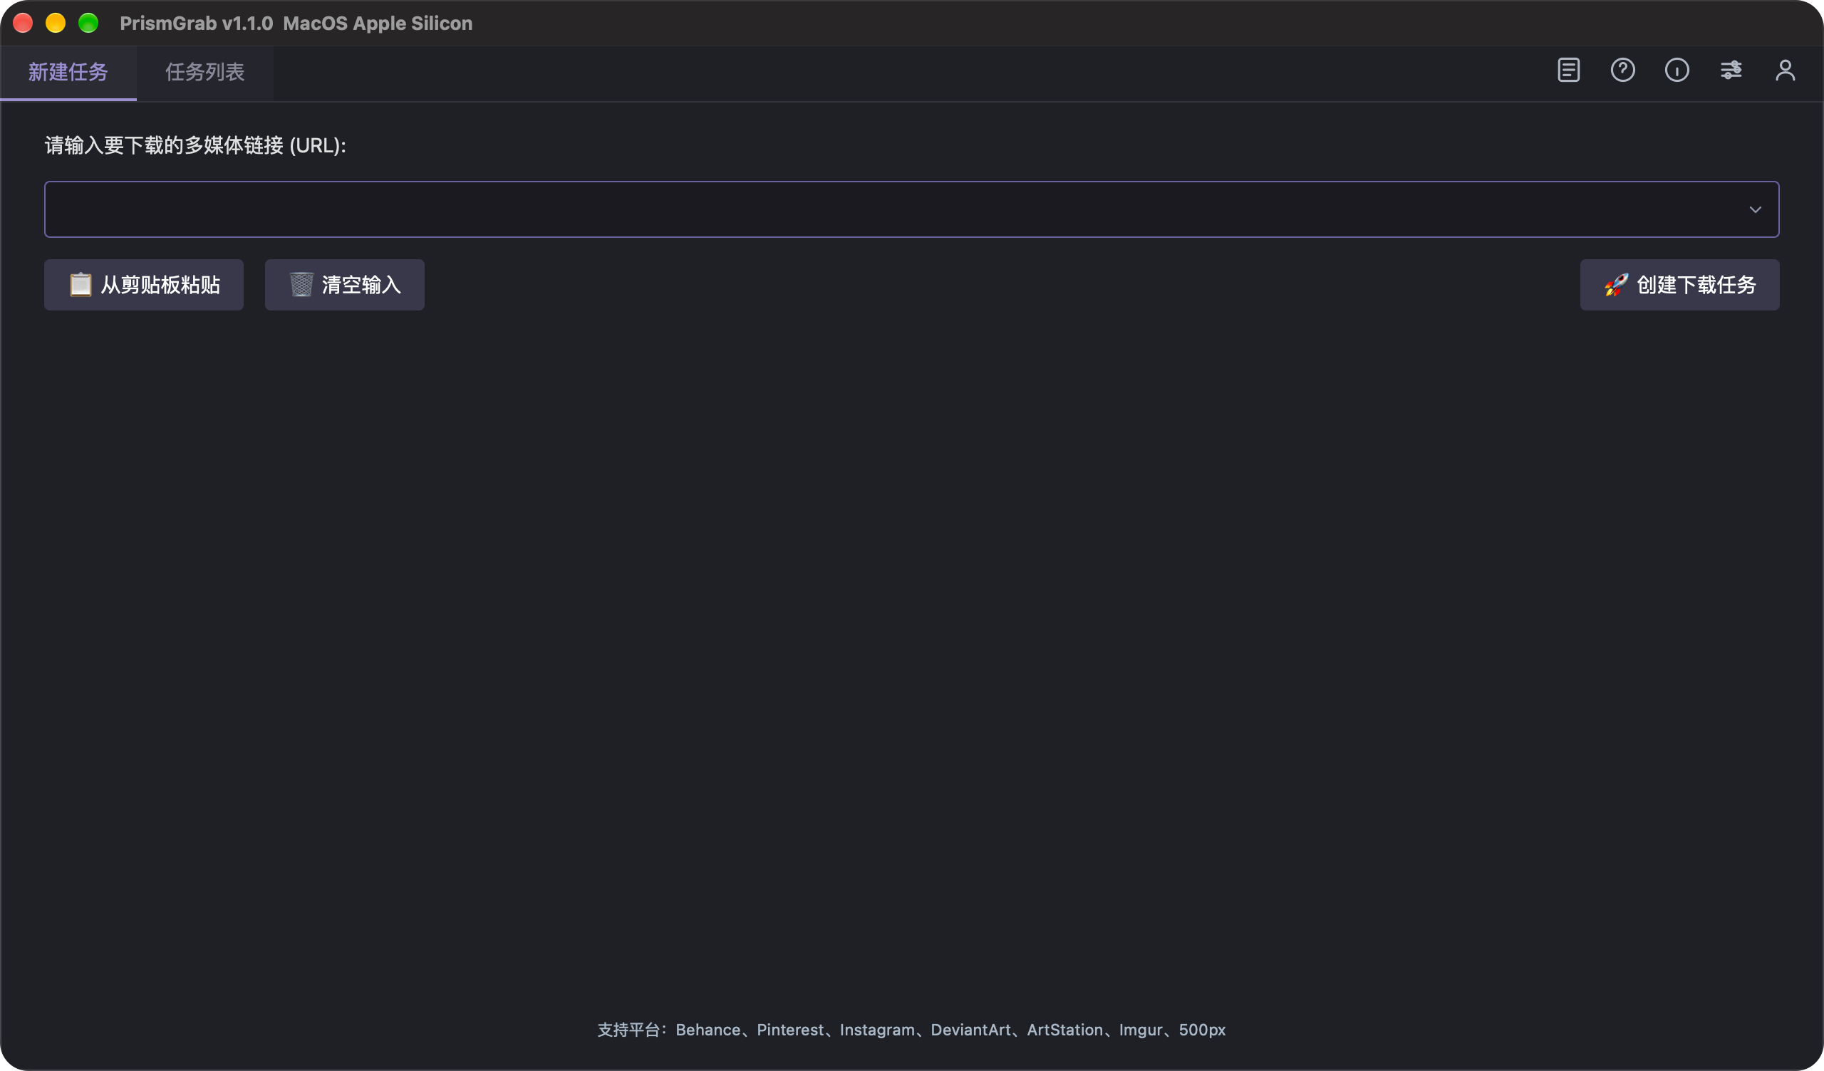
Task: Show the about info circle icon
Action: 1677,70
